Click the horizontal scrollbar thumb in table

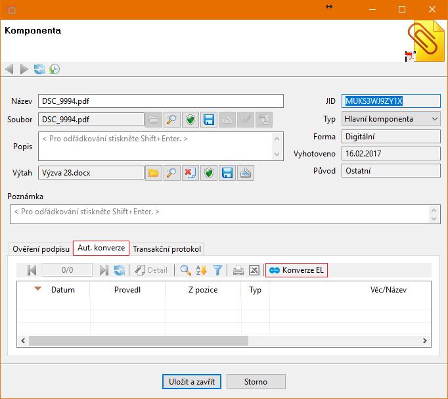pos(139,340)
